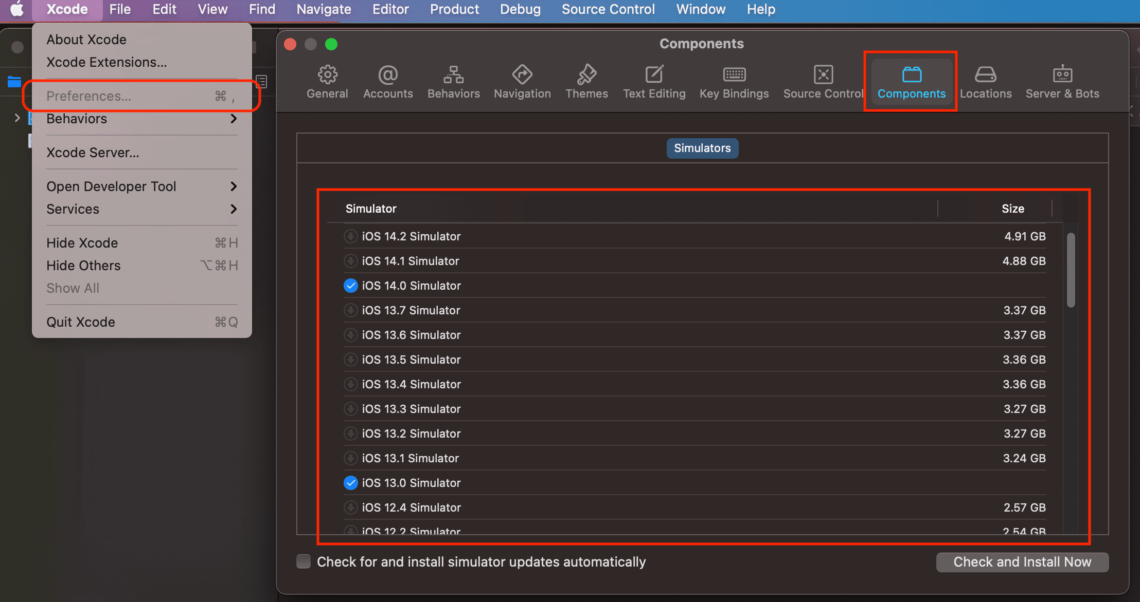1140x602 pixels.
Task: Open the Key Bindings preferences pane
Action: coord(734,82)
